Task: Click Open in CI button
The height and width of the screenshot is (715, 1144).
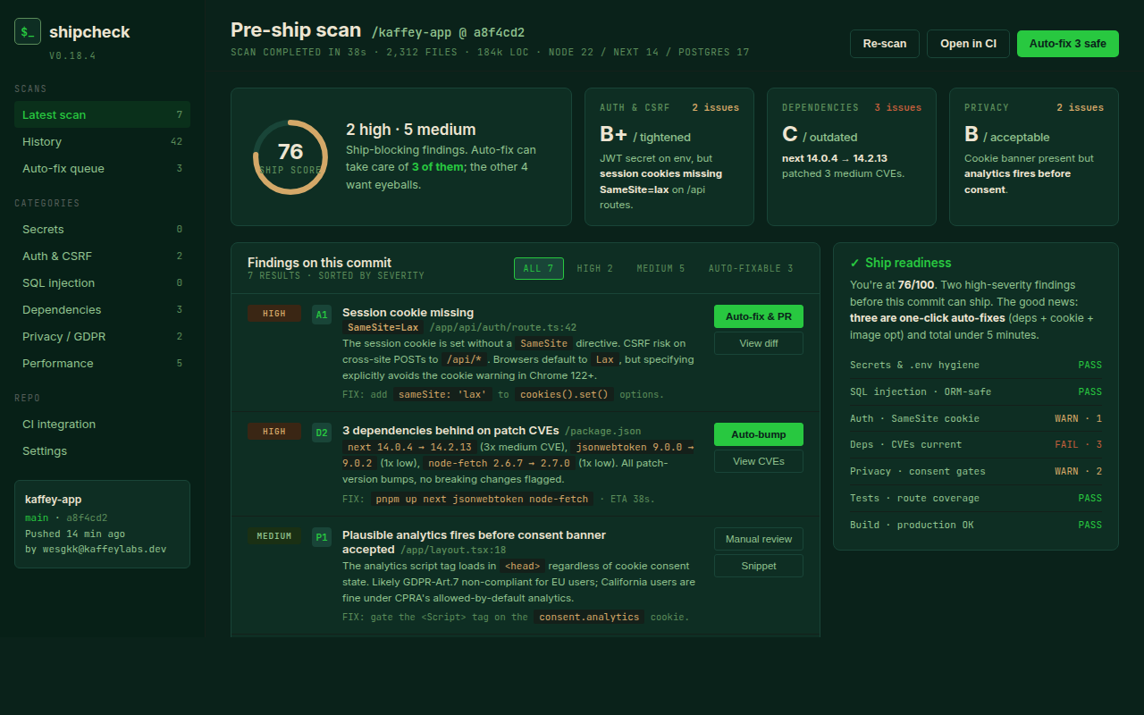Action: 968,44
